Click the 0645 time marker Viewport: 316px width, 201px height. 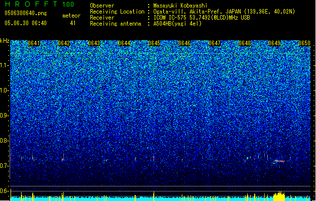click(x=154, y=43)
